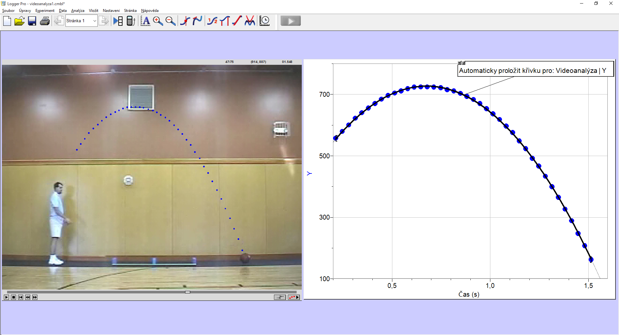Open the Soubor menu
This screenshot has height=335, width=619.
click(x=8, y=11)
